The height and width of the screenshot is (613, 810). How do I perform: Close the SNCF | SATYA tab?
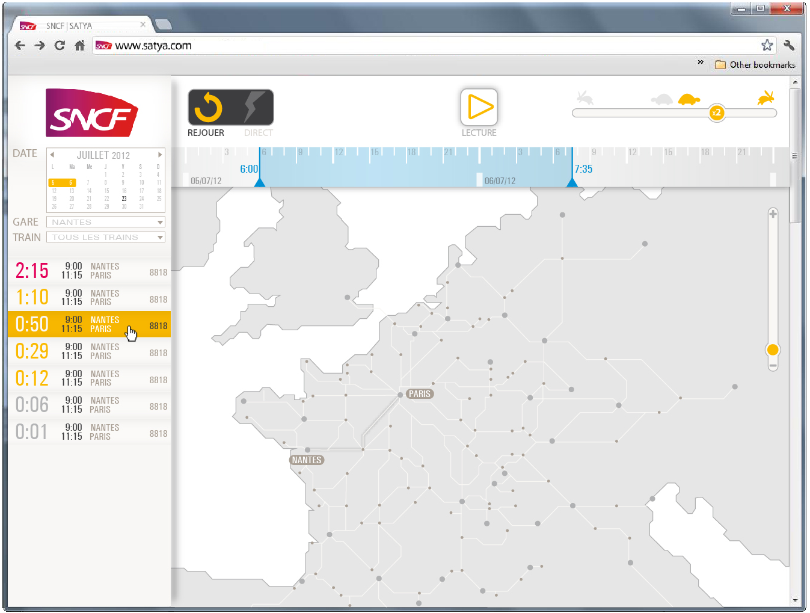143,25
